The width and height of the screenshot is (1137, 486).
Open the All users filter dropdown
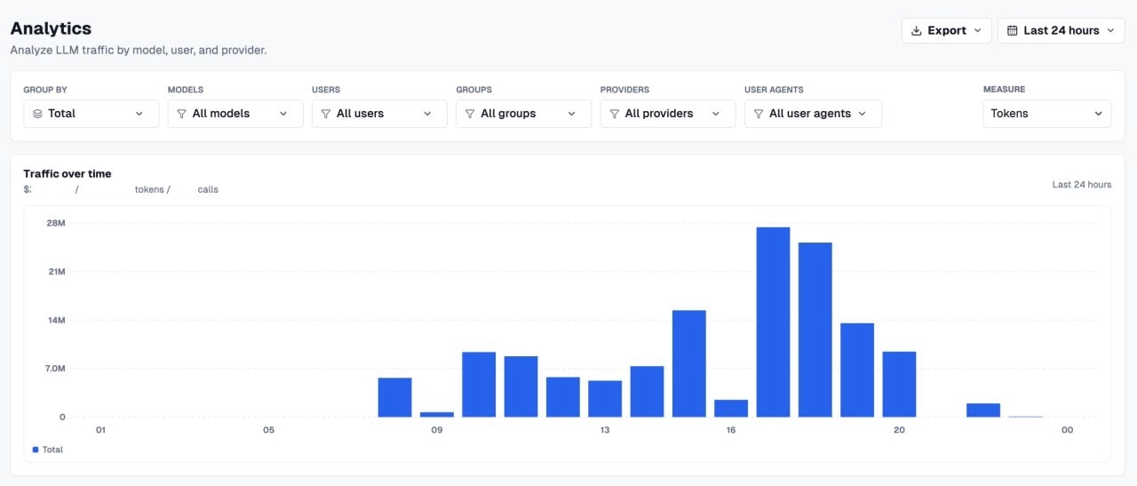(379, 114)
